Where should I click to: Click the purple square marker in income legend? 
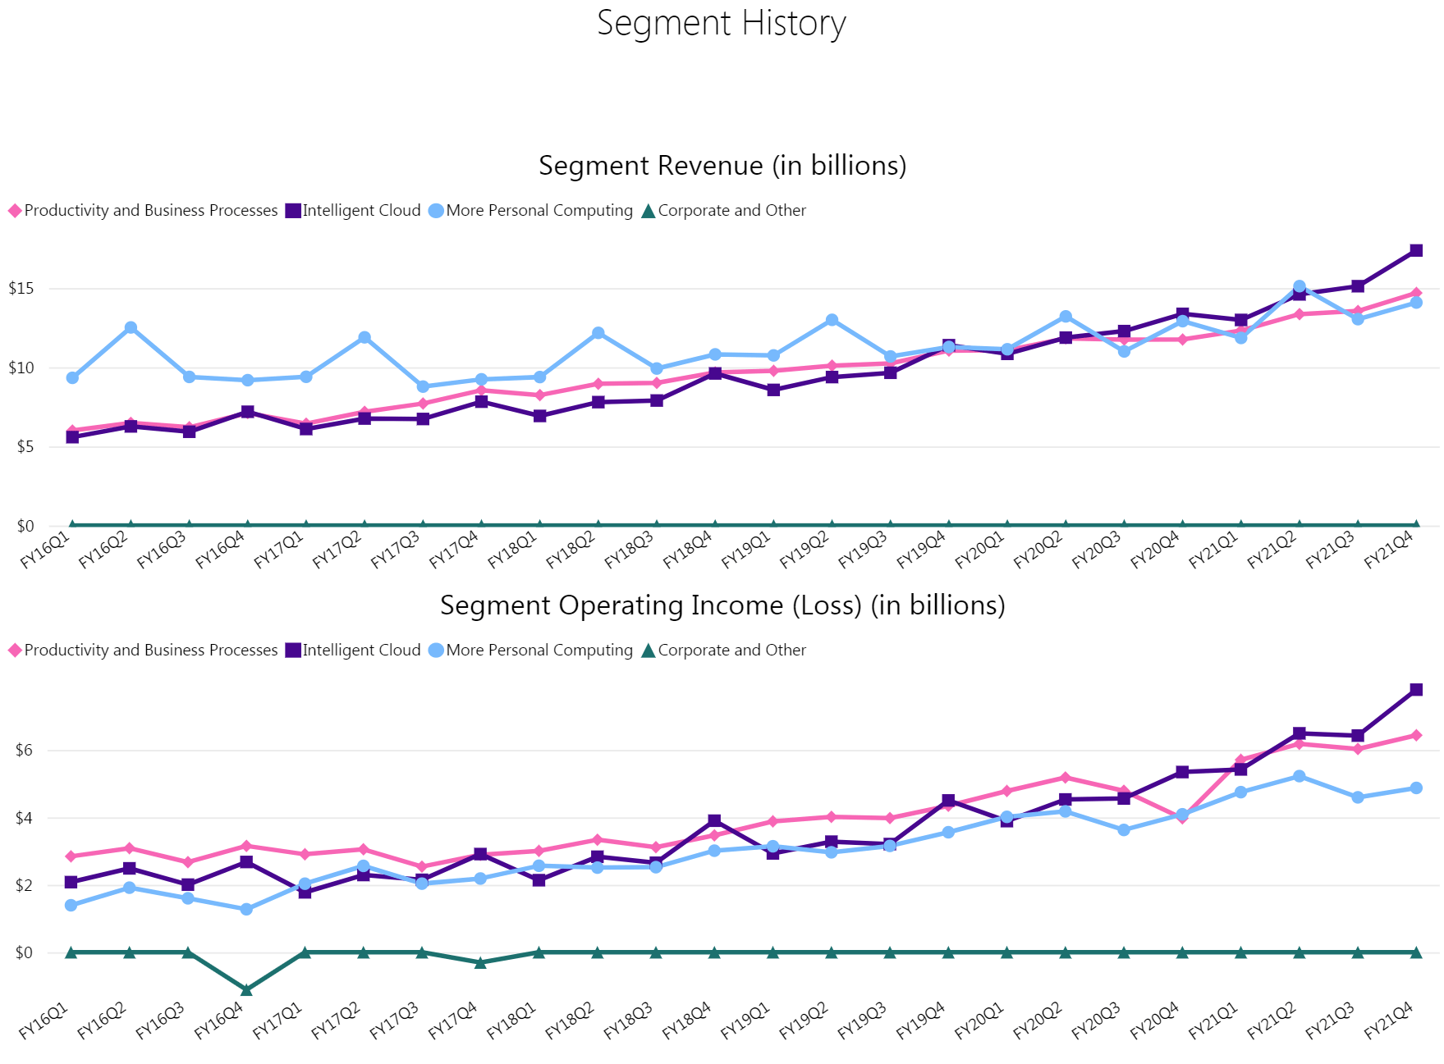(291, 650)
